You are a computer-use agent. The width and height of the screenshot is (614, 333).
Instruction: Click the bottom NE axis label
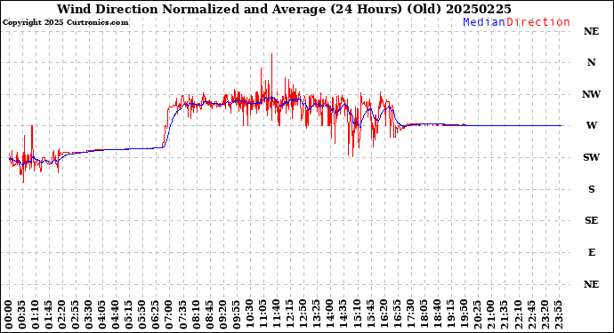click(591, 284)
